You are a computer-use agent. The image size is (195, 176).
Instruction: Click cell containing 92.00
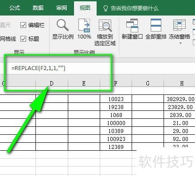(179, 139)
